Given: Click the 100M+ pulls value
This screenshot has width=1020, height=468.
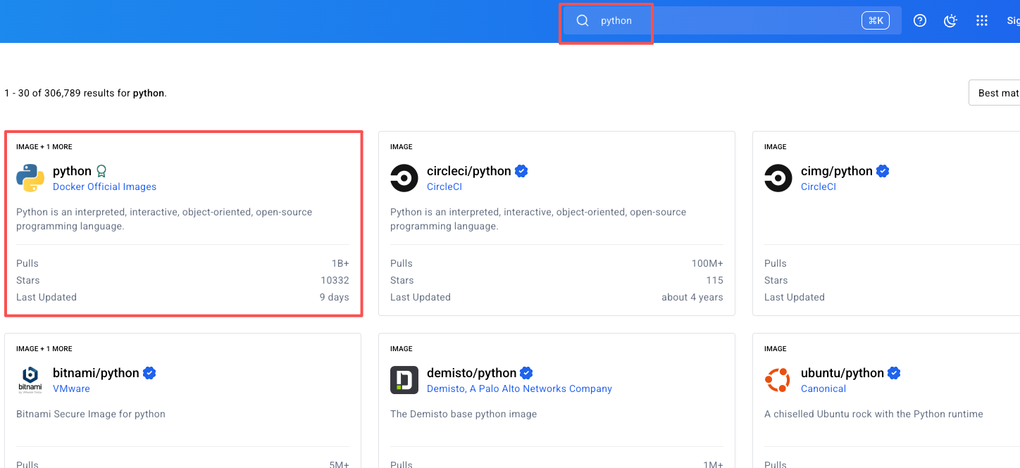Looking at the screenshot, I should (x=707, y=263).
